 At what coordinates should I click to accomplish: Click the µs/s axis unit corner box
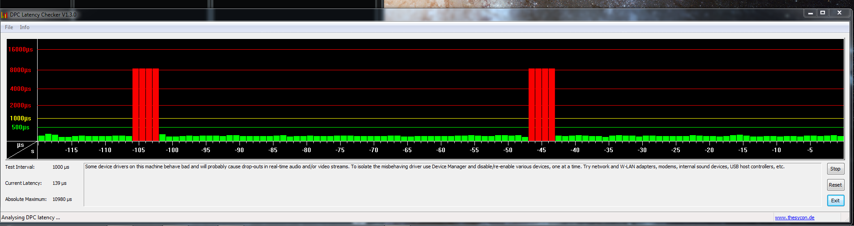(22, 150)
